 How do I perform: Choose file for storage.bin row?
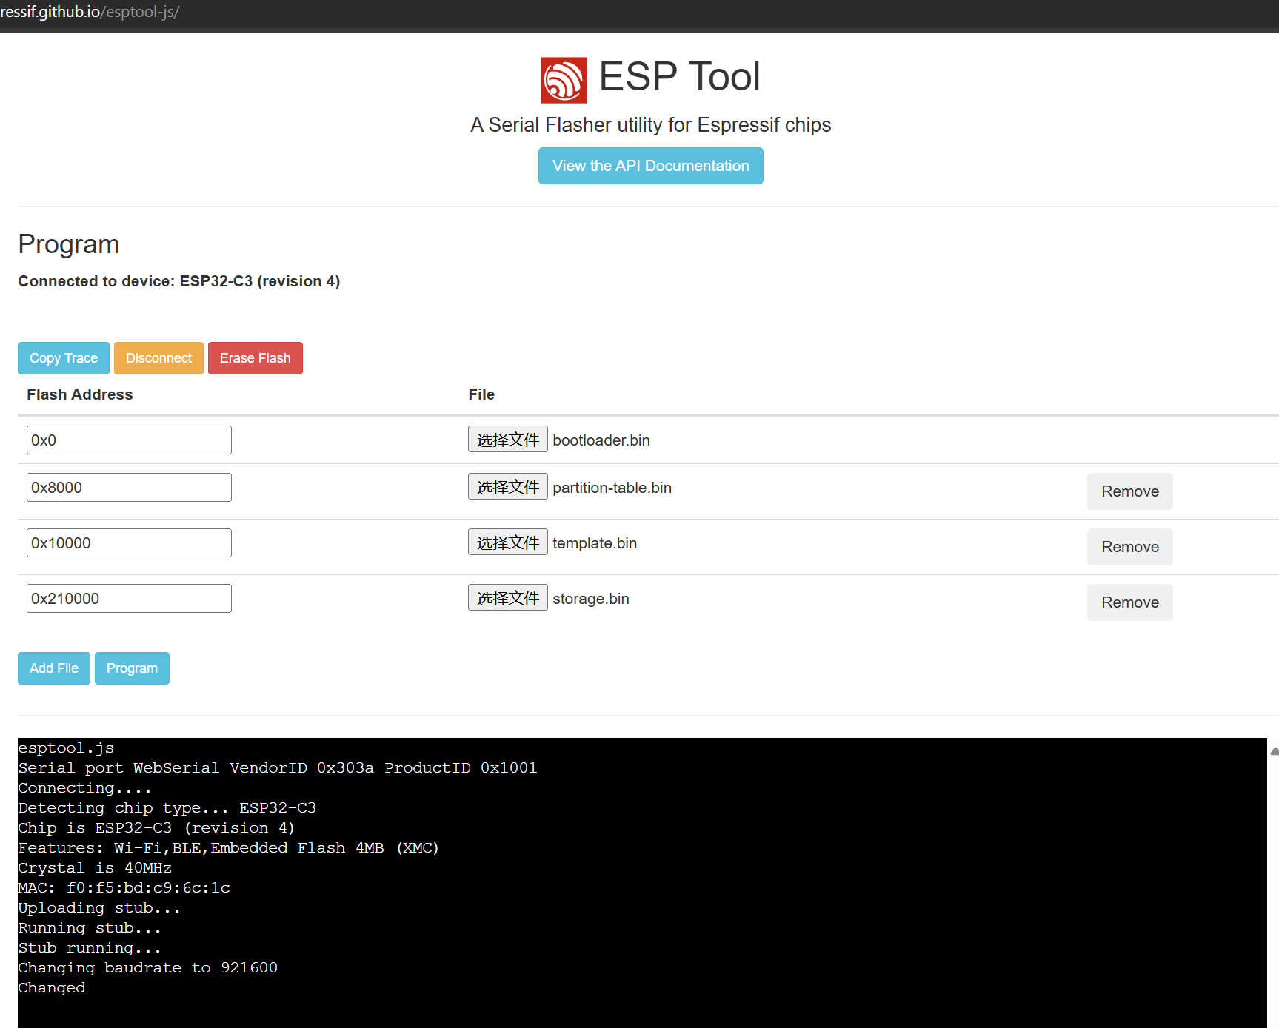click(508, 598)
